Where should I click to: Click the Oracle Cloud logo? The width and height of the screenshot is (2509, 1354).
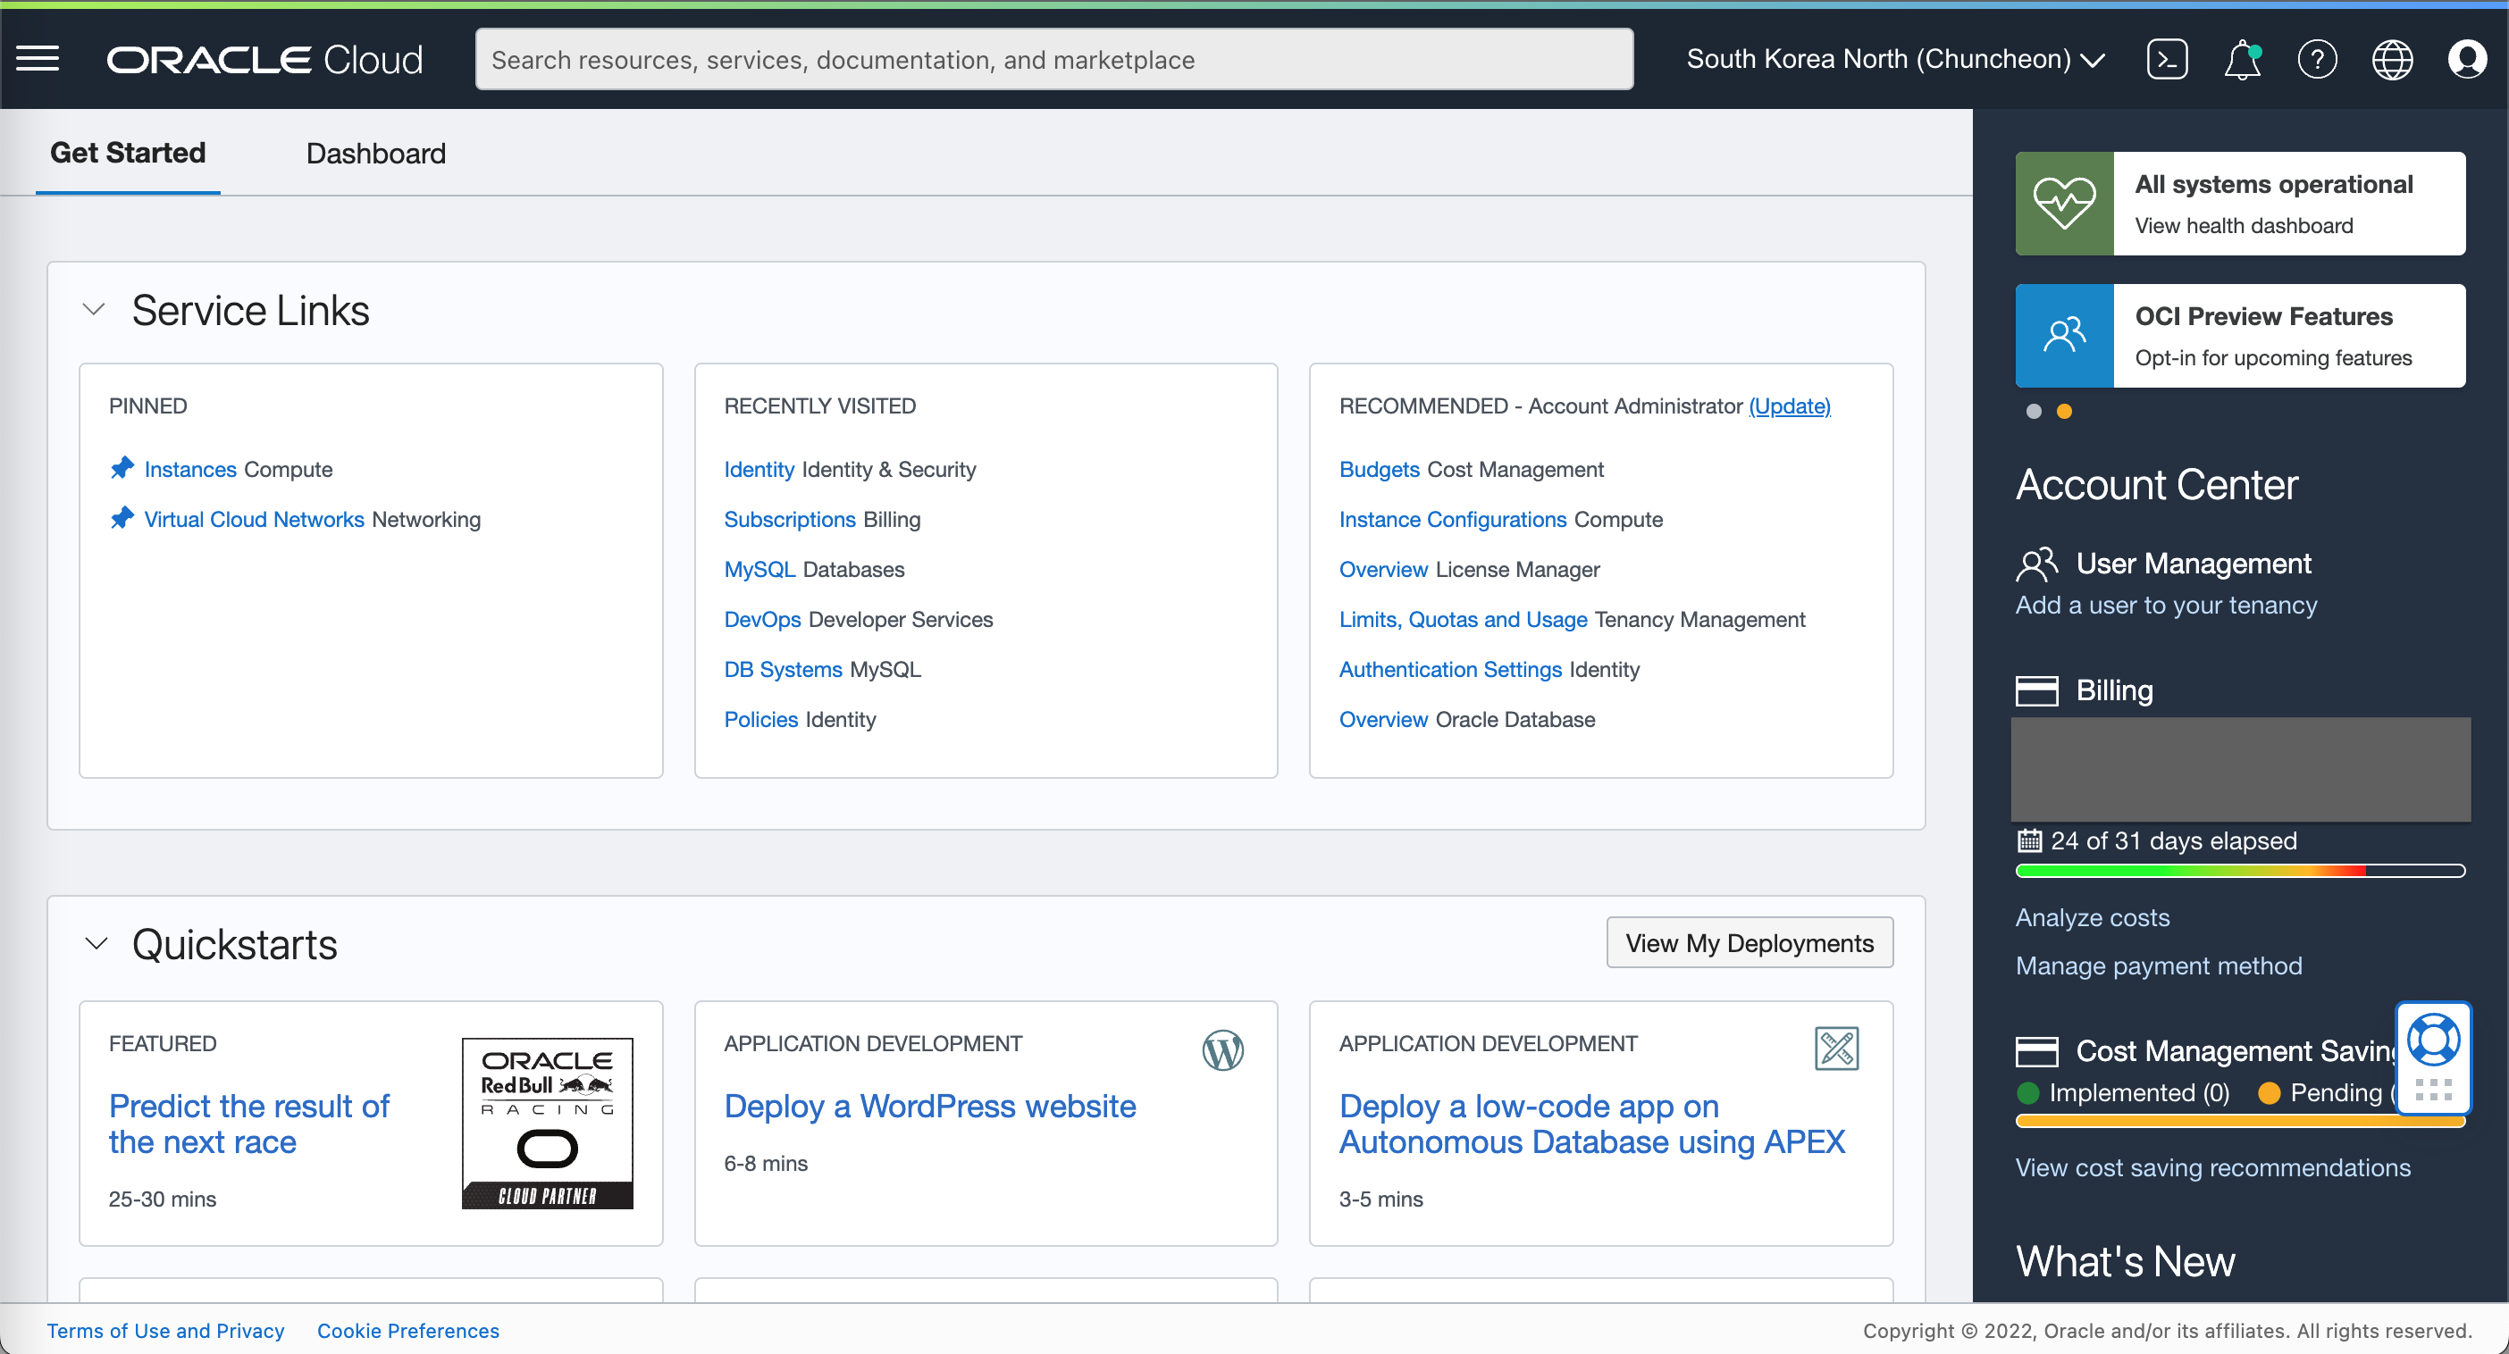pos(264,59)
